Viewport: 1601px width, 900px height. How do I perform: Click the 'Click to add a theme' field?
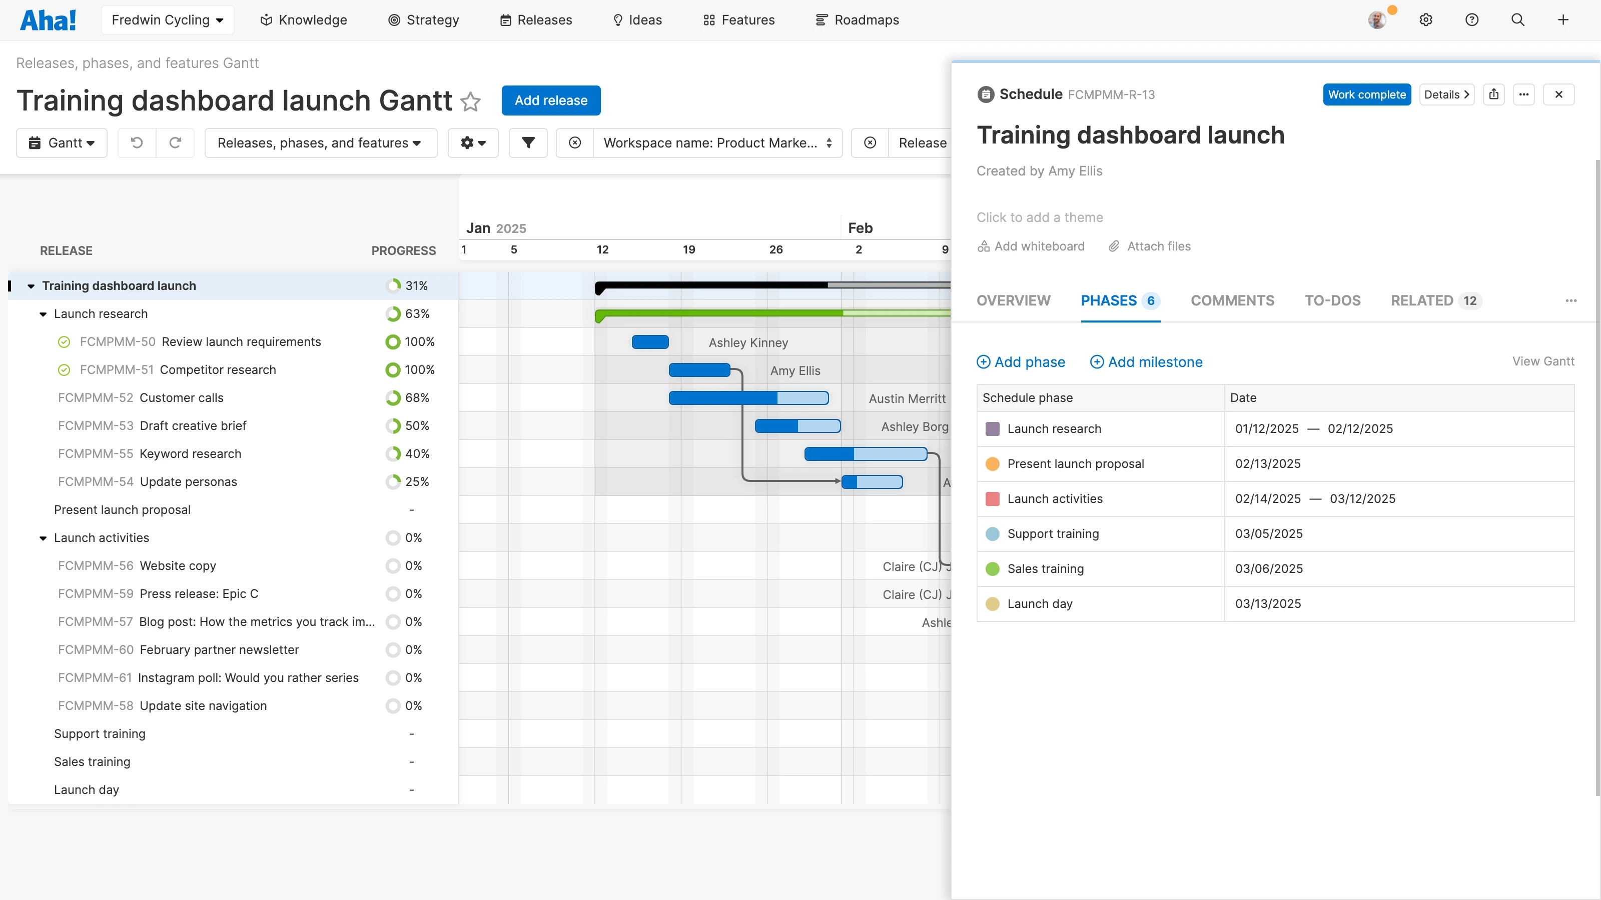coord(1039,217)
